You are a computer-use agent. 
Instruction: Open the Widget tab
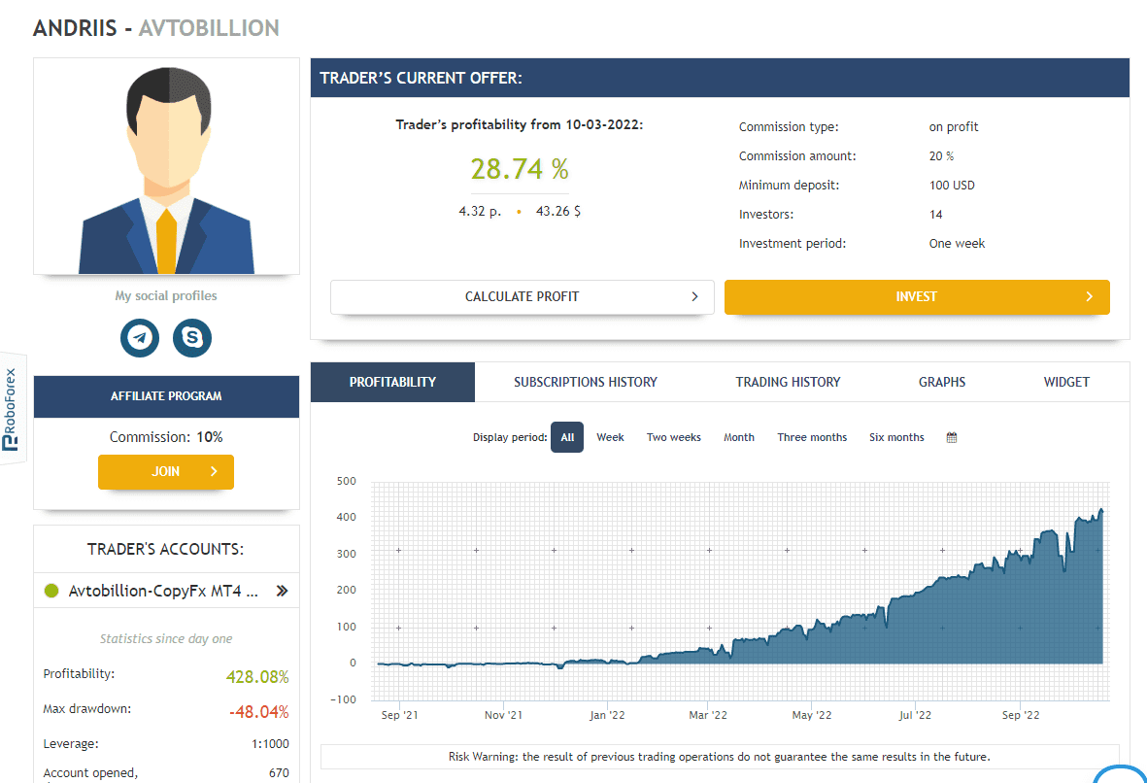[1066, 382]
